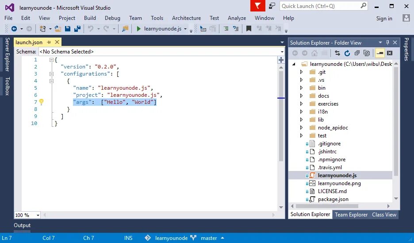Click the learnyounode repository name in status bar
Image resolution: width=414 pixels, height=243 pixels.
pos(171,238)
